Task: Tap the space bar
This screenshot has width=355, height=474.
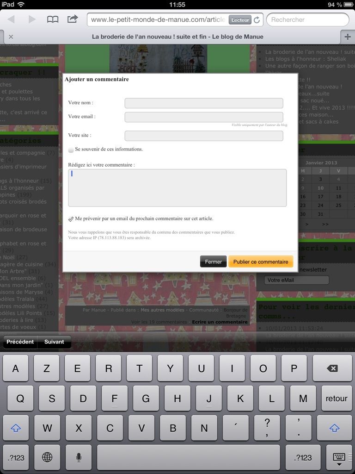Action: pyautogui.click(x=189, y=457)
